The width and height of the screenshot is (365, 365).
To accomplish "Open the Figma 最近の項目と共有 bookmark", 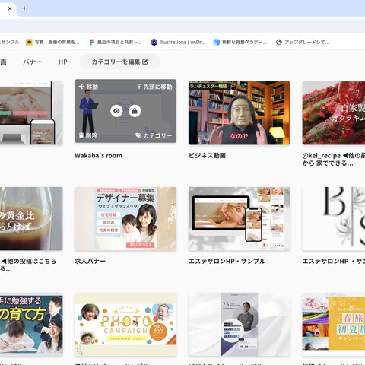I will pyautogui.click(x=116, y=42).
